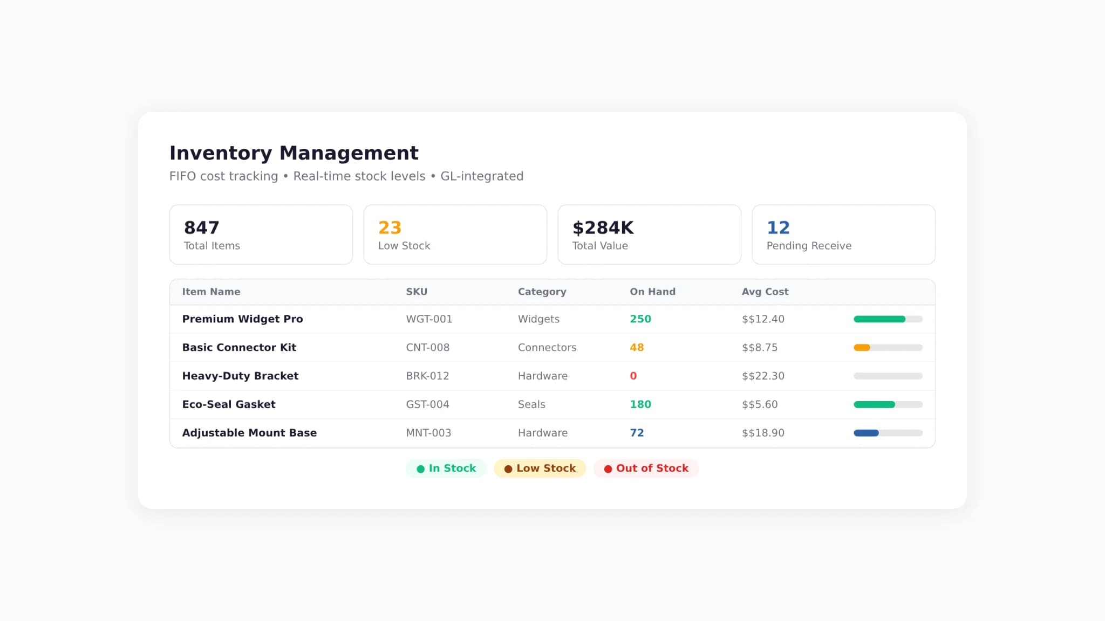Viewport: 1105px width, 621px height.
Task: Sort by SKU column header
Action: [x=417, y=292]
